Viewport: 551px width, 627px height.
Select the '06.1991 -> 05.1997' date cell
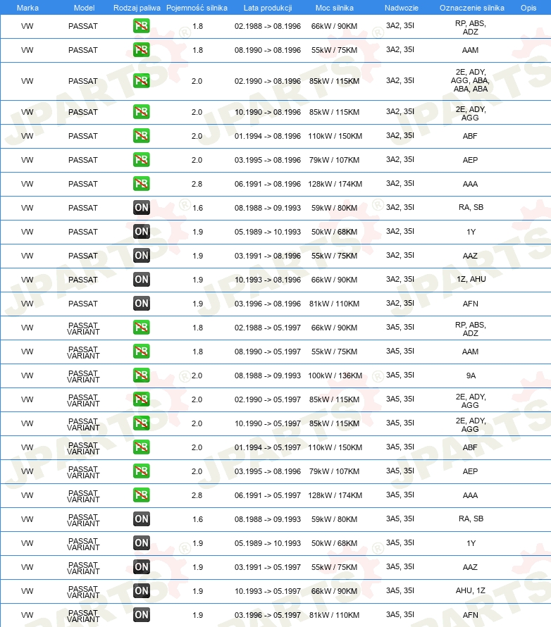pos(268,495)
